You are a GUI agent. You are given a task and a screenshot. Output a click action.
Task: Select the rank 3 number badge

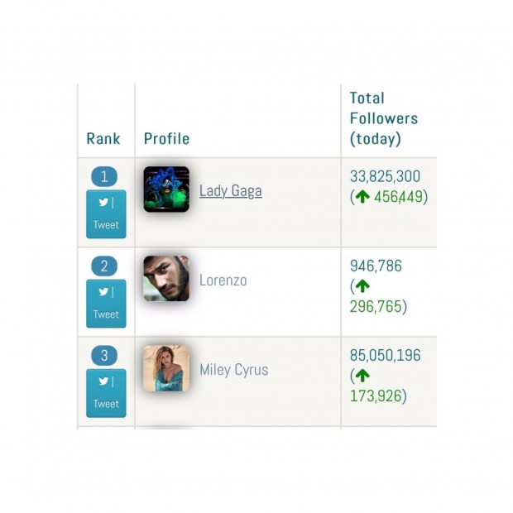[x=104, y=356]
